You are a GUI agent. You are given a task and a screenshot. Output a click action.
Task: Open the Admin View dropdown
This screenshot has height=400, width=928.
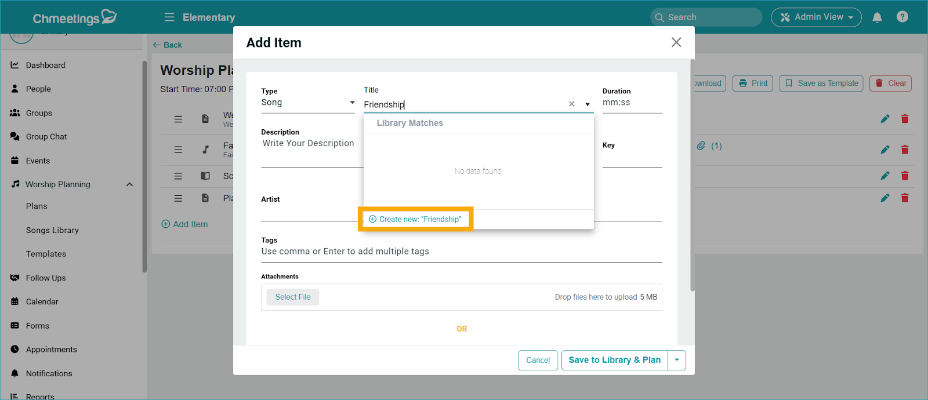click(815, 17)
